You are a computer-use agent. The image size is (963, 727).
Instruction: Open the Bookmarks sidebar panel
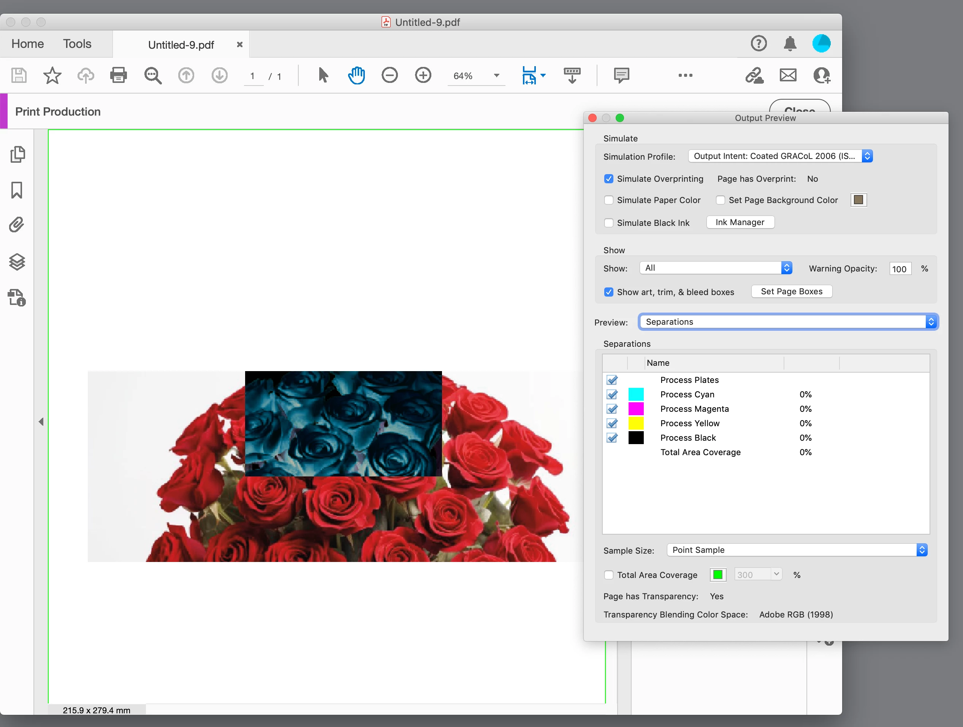(x=17, y=190)
